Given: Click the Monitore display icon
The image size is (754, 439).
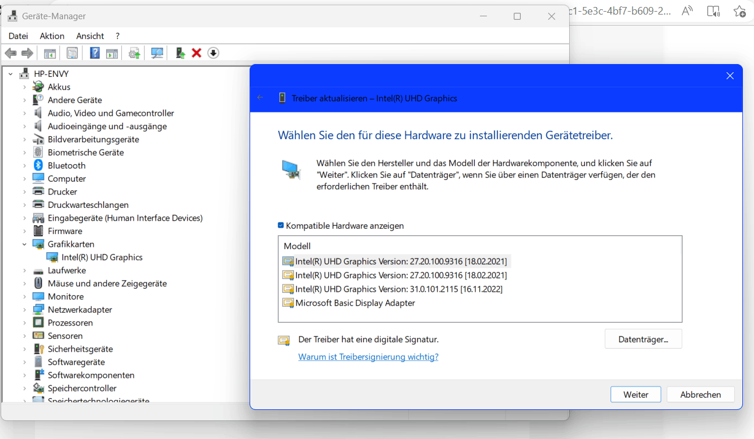Looking at the screenshot, I should (x=38, y=296).
